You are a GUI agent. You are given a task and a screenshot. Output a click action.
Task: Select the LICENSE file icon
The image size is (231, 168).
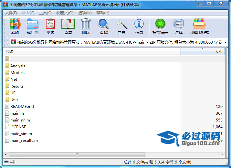point(7,127)
